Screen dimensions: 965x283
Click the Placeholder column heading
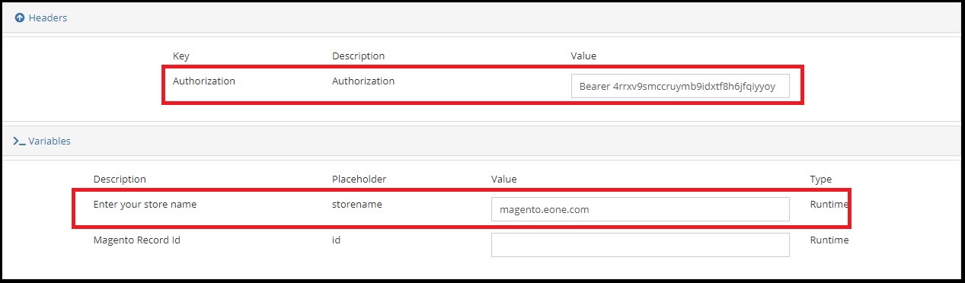click(359, 179)
